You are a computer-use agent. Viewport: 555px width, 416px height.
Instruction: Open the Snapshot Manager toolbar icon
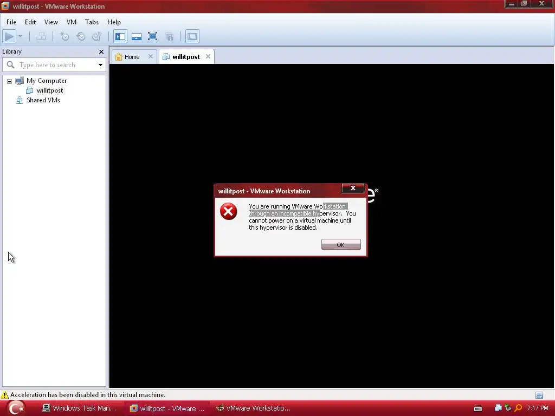pyautogui.click(x=96, y=36)
